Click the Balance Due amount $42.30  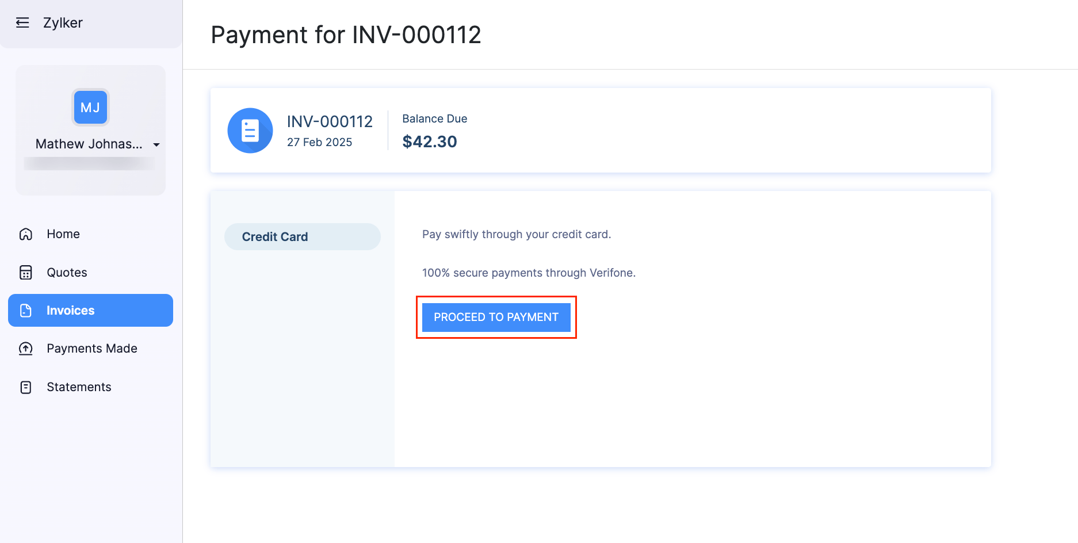[x=430, y=142]
